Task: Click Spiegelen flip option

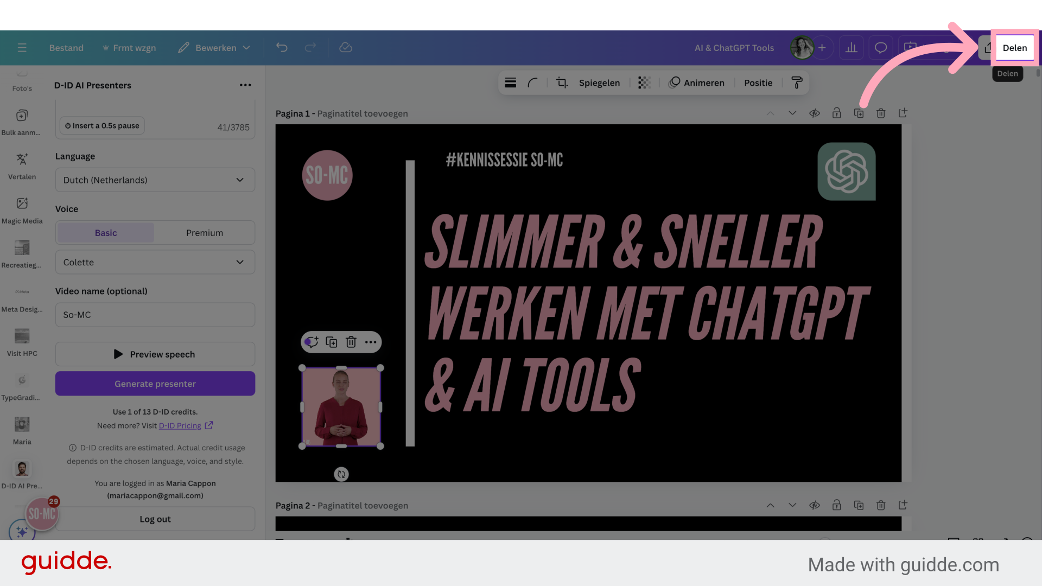Action: coord(599,83)
